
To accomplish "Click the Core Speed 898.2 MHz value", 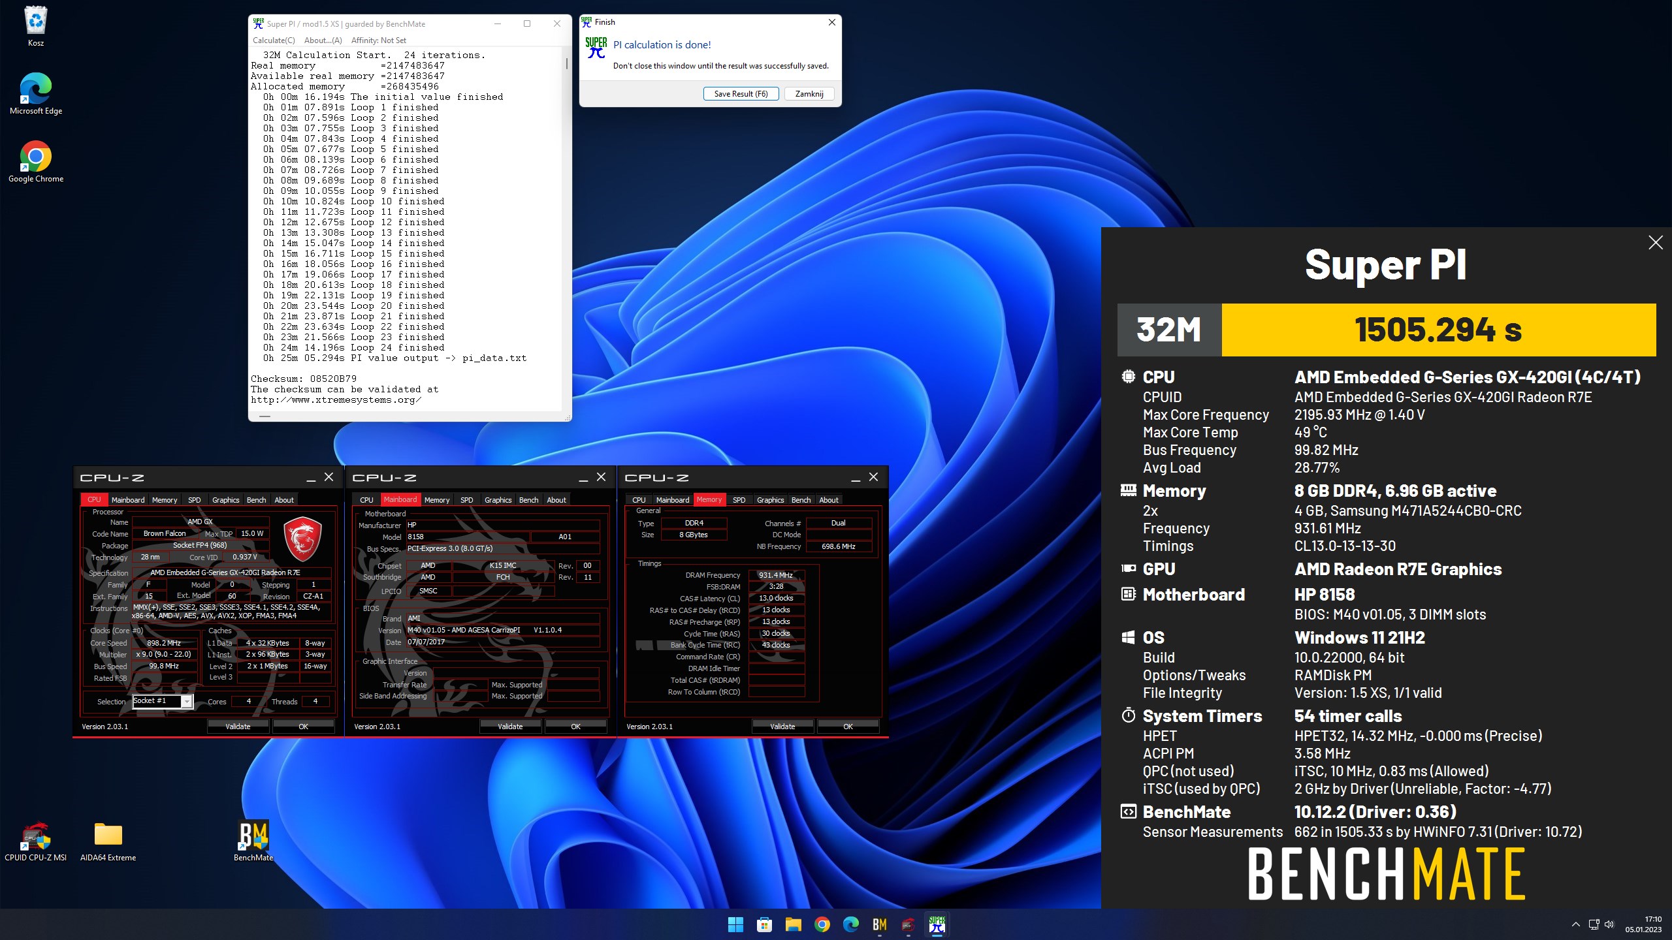I will pyautogui.click(x=164, y=643).
